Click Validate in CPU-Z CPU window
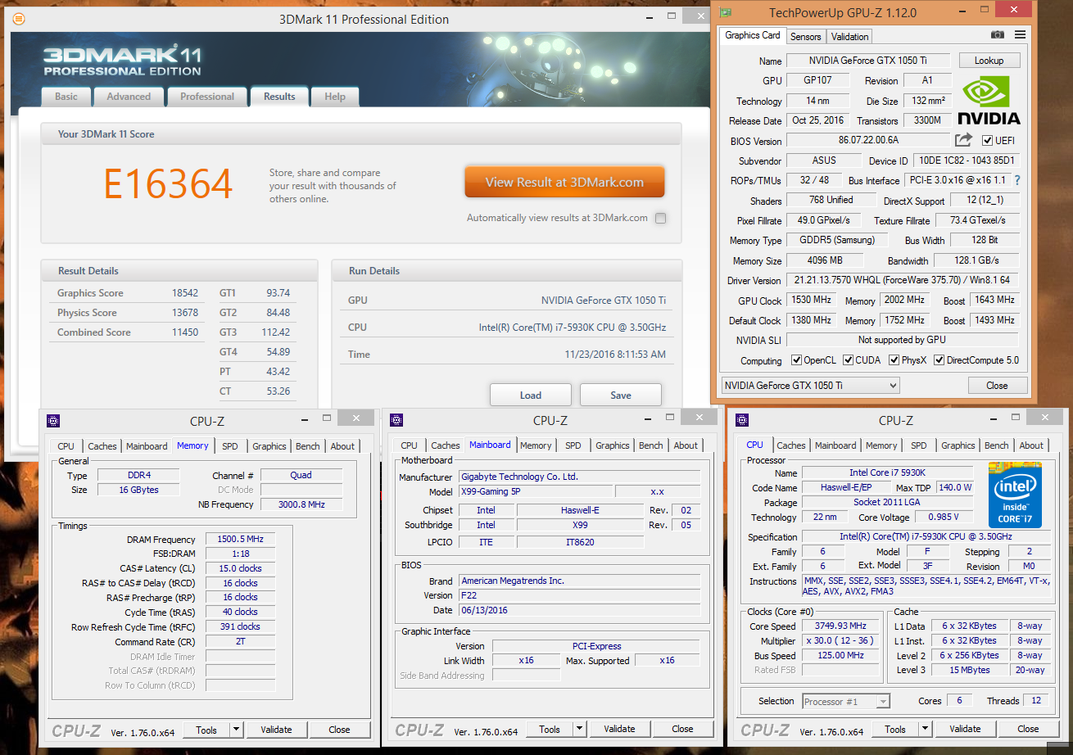The image size is (1073, 755). tap(965, 729)
